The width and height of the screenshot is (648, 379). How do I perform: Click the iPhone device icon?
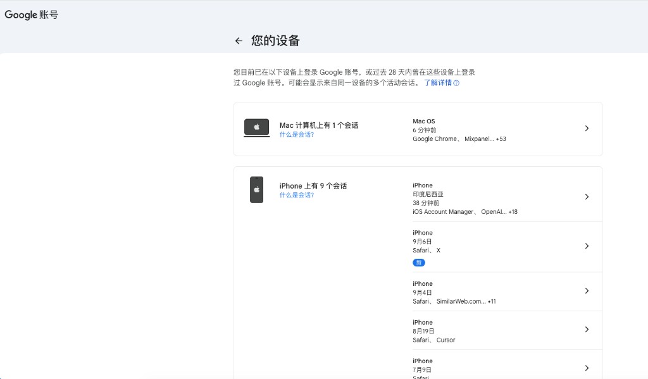(257, 190)
